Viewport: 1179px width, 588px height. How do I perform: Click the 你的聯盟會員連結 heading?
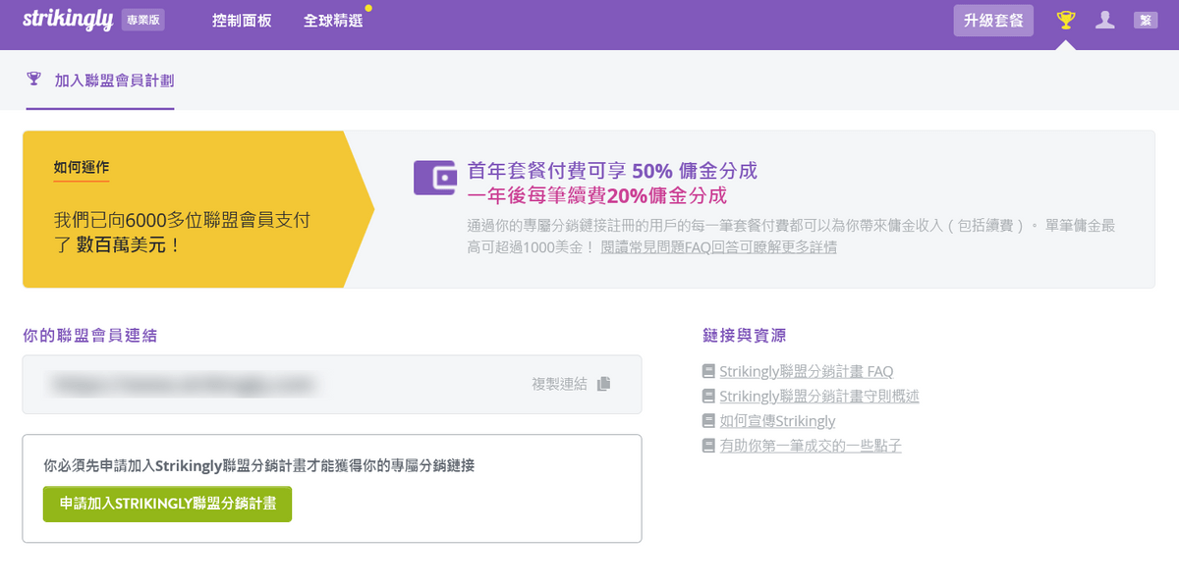(x=89, y=336)
